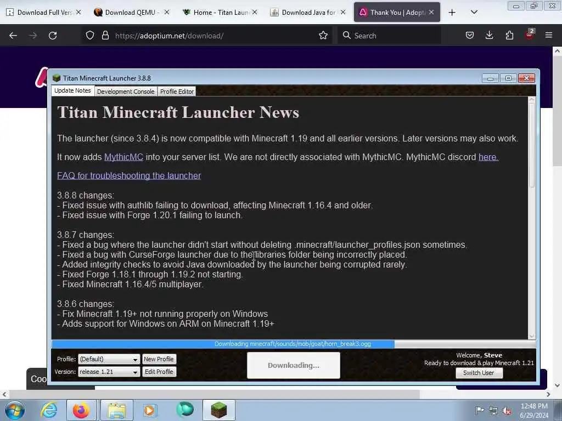Click launcher news scrollbar down arrow

pos(532,336)
